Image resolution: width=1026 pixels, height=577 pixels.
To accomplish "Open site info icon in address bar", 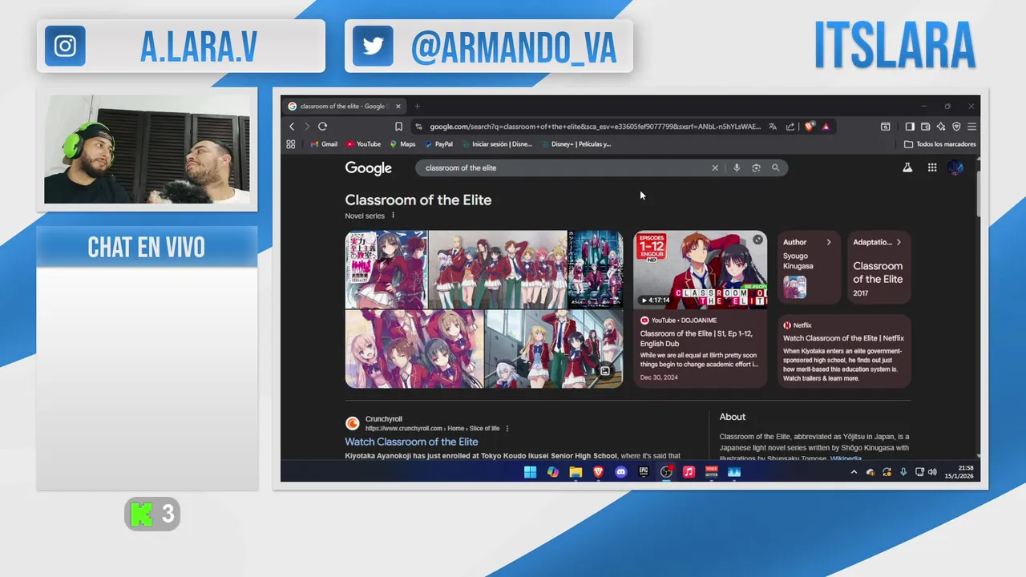I will pyautogui.click(x=418, y=127).
